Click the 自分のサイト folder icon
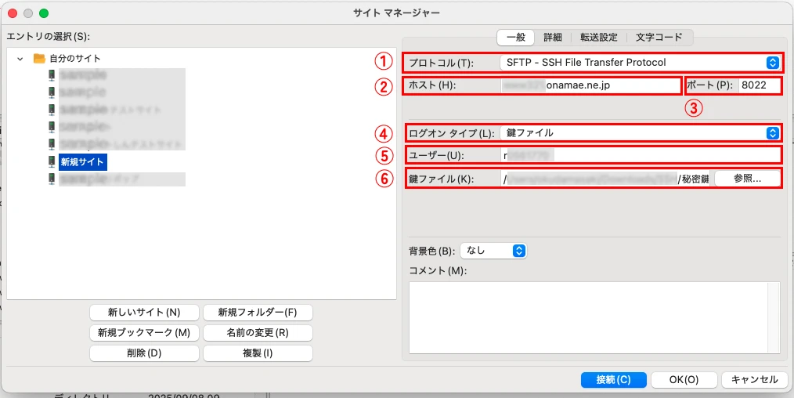The width and height of the screenshot is (794, 398). pos(39,58)
